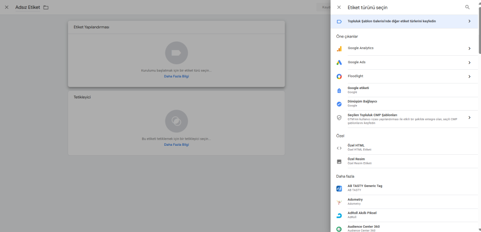Click the shield icon for CMP Şablonları
This screenshot has height=232, width=481.
[x=339, y=118]
